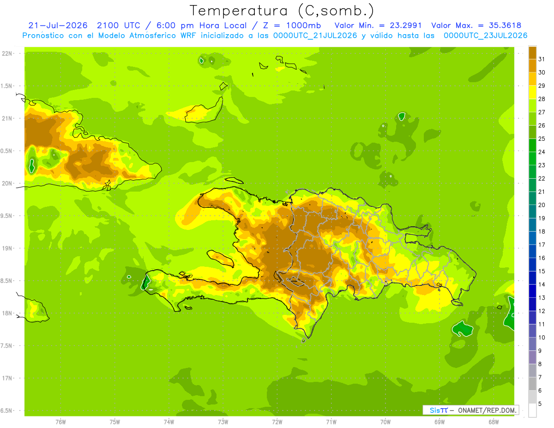This screenshot has height=428, width=554.
Task: Select the "68W" longitude label
Action: (494, 422)
